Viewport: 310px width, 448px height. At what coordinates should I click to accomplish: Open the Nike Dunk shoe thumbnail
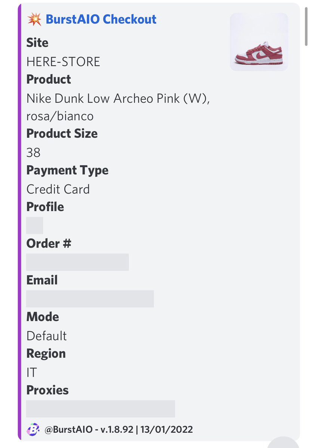click(259, 42)
